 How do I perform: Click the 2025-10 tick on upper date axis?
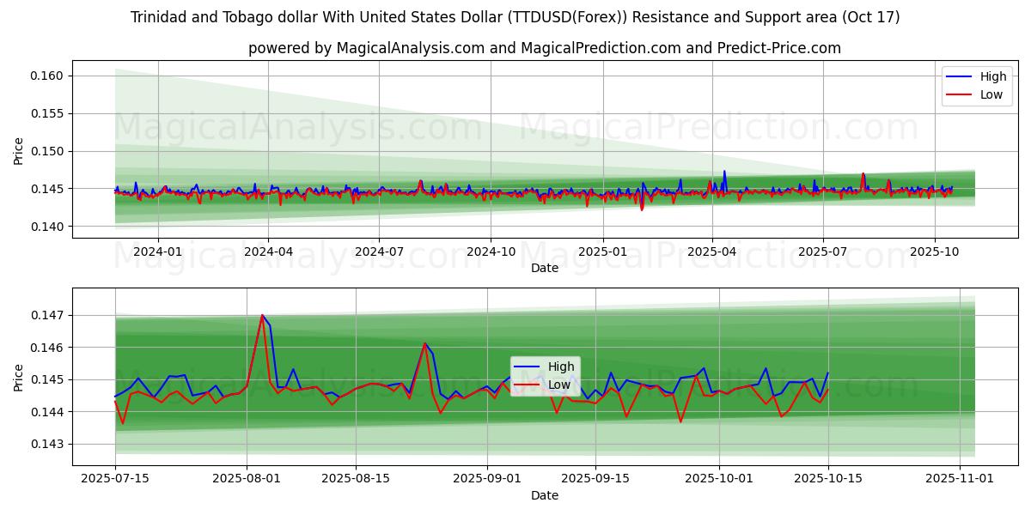tap(934, 251)
